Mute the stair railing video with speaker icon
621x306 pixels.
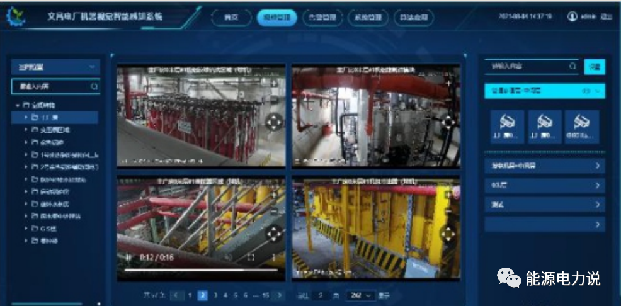point(228,258)
